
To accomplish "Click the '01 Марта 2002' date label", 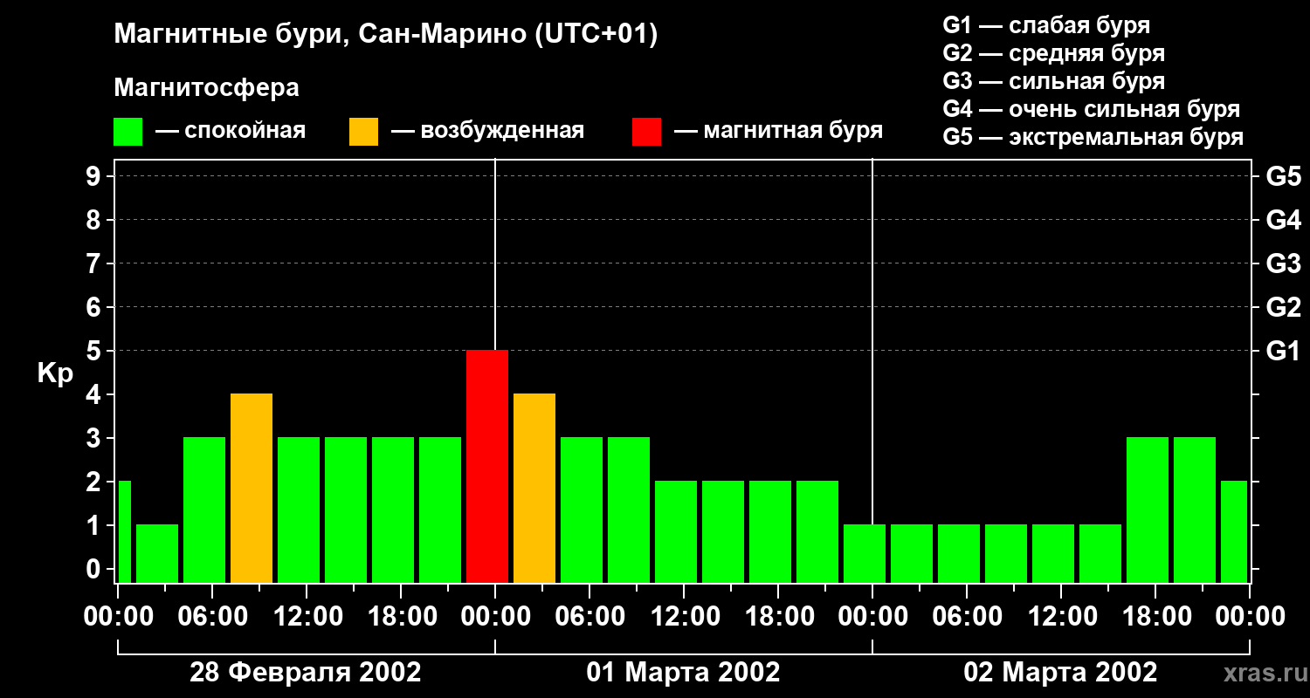I will point(683,673).
